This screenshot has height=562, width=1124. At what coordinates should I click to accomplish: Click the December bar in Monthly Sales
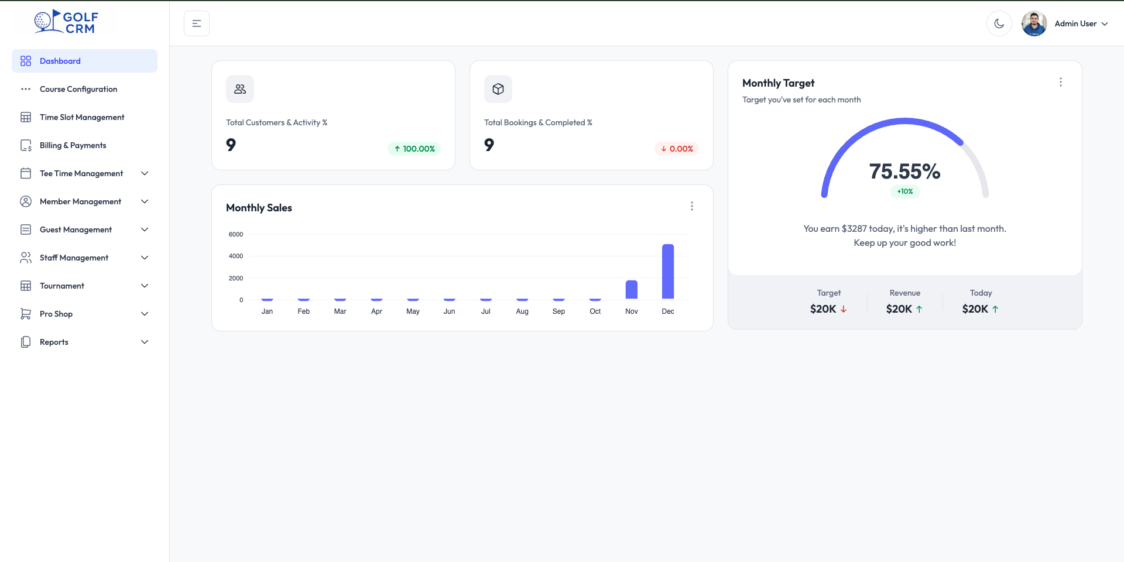coord(668,272)
